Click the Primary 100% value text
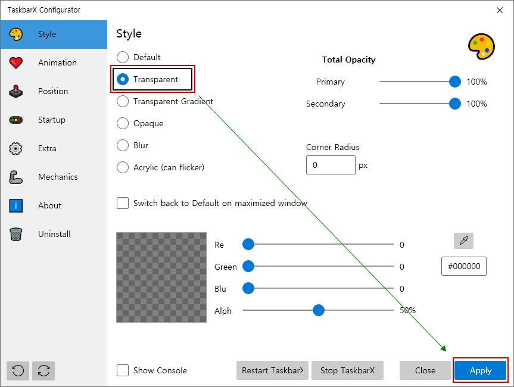514x387 pixels. coord(476,82)
